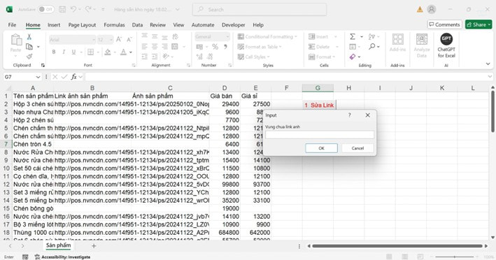
Task: Click OK in the Input dialog
Action: 321,148
